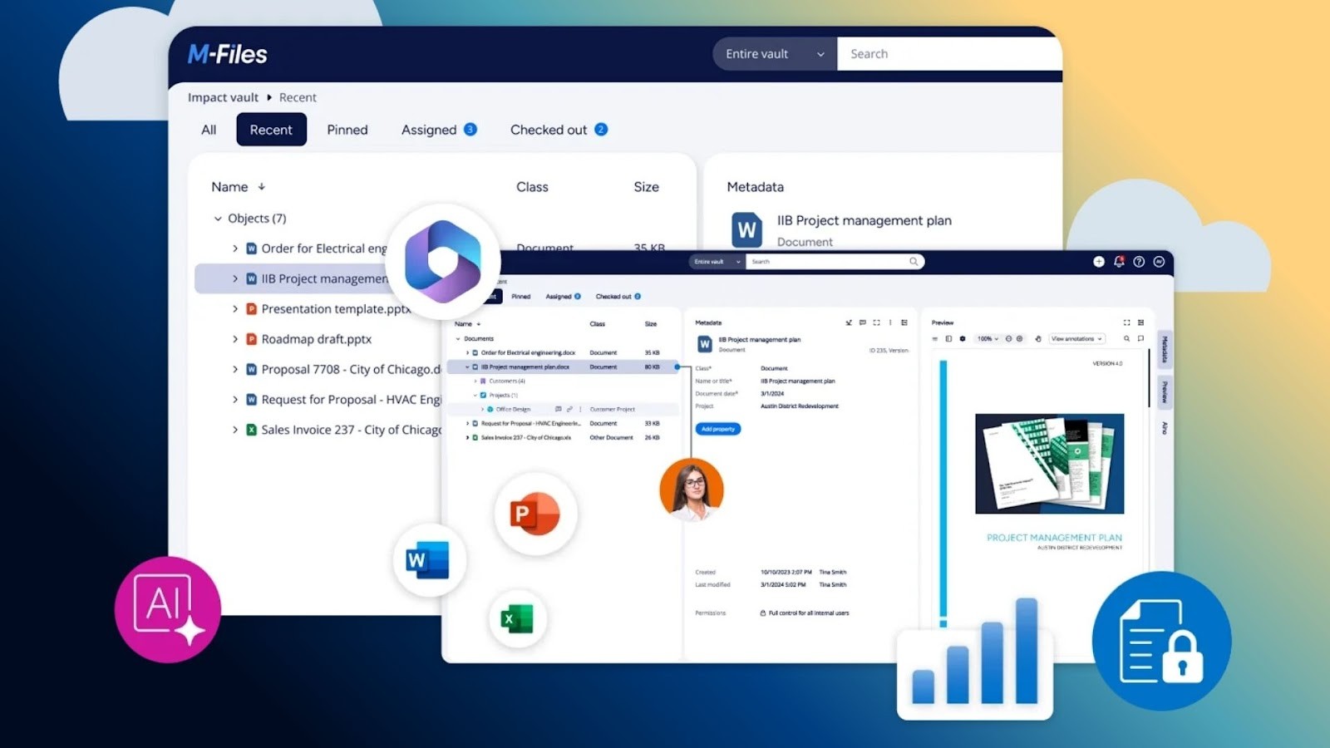Screen dimensions: 1330x748
Task: Toggle sort order on the Name column
Action: point(262,187)
